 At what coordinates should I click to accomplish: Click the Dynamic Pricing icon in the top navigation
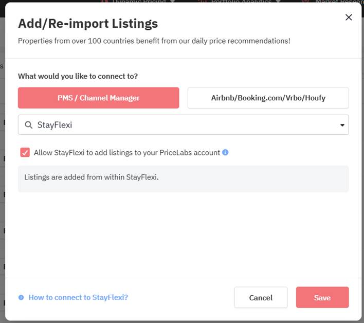pos(105,1)
